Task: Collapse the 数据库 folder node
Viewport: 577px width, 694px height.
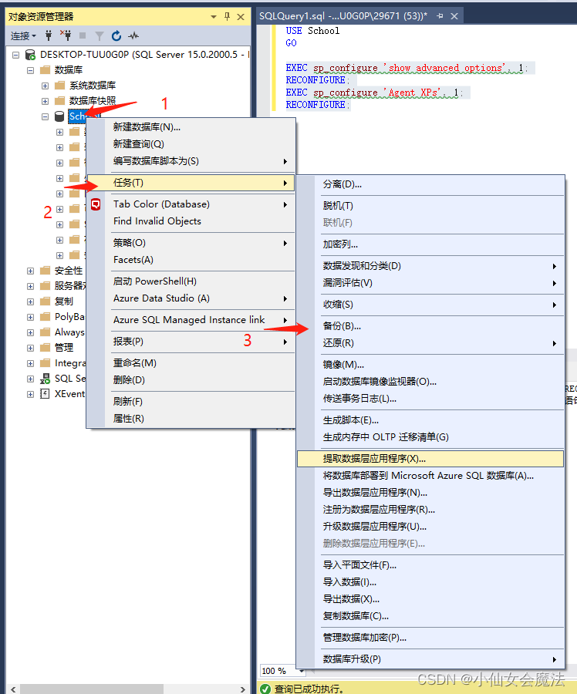Action: [31, 70]
